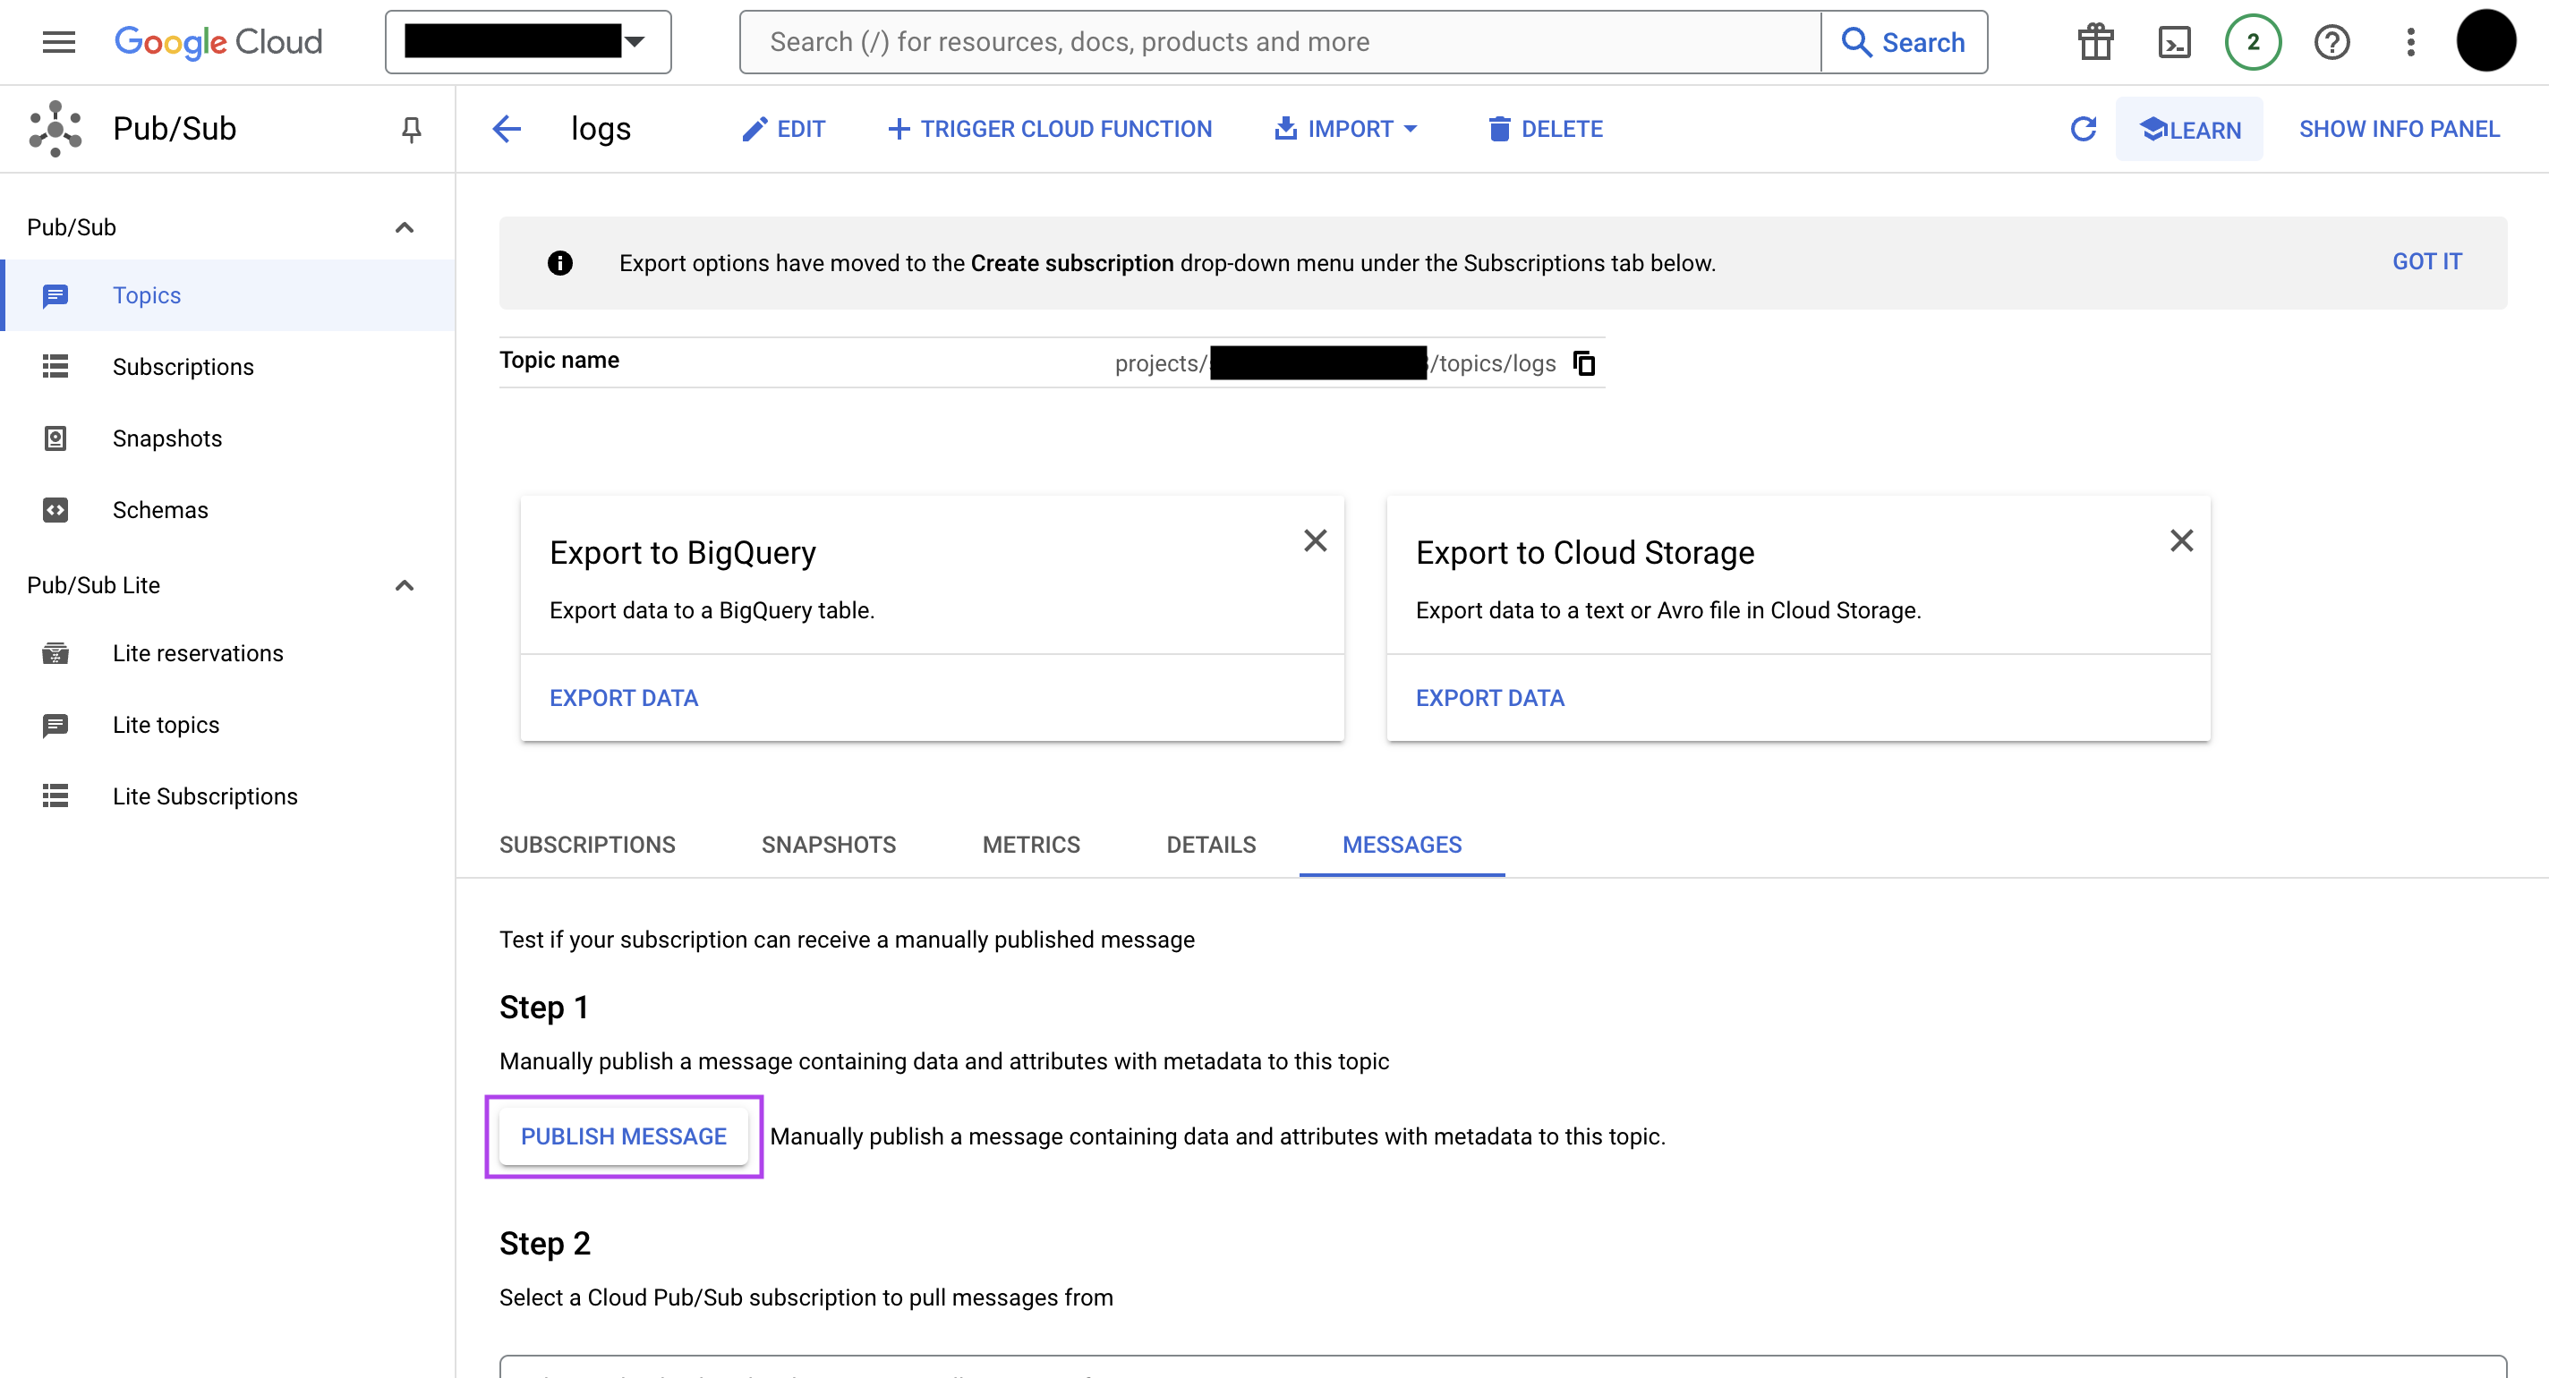Open the help question mark icon
2549x1378 pixels.
coord(2332,41)
